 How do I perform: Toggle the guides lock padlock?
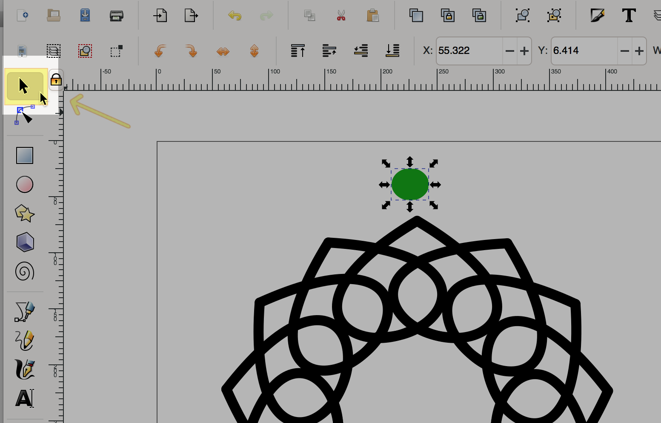tap(56, 80)
